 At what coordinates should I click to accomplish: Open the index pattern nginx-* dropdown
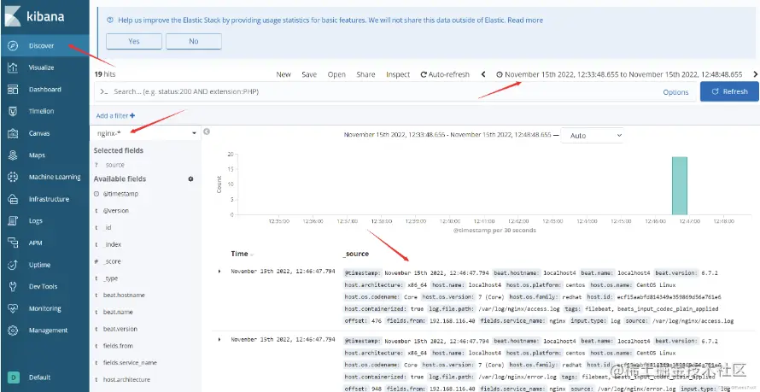(145, 132)
